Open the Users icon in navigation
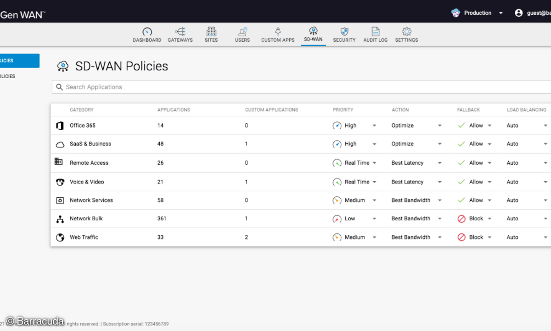The height and width of the screenshot is (331, 551). coord(242,32)
